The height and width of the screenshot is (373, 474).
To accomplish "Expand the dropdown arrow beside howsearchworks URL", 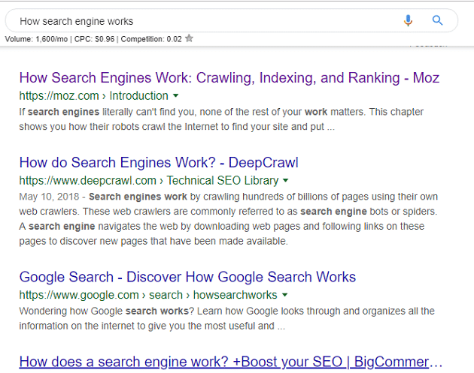I will [x=284, y=295].
